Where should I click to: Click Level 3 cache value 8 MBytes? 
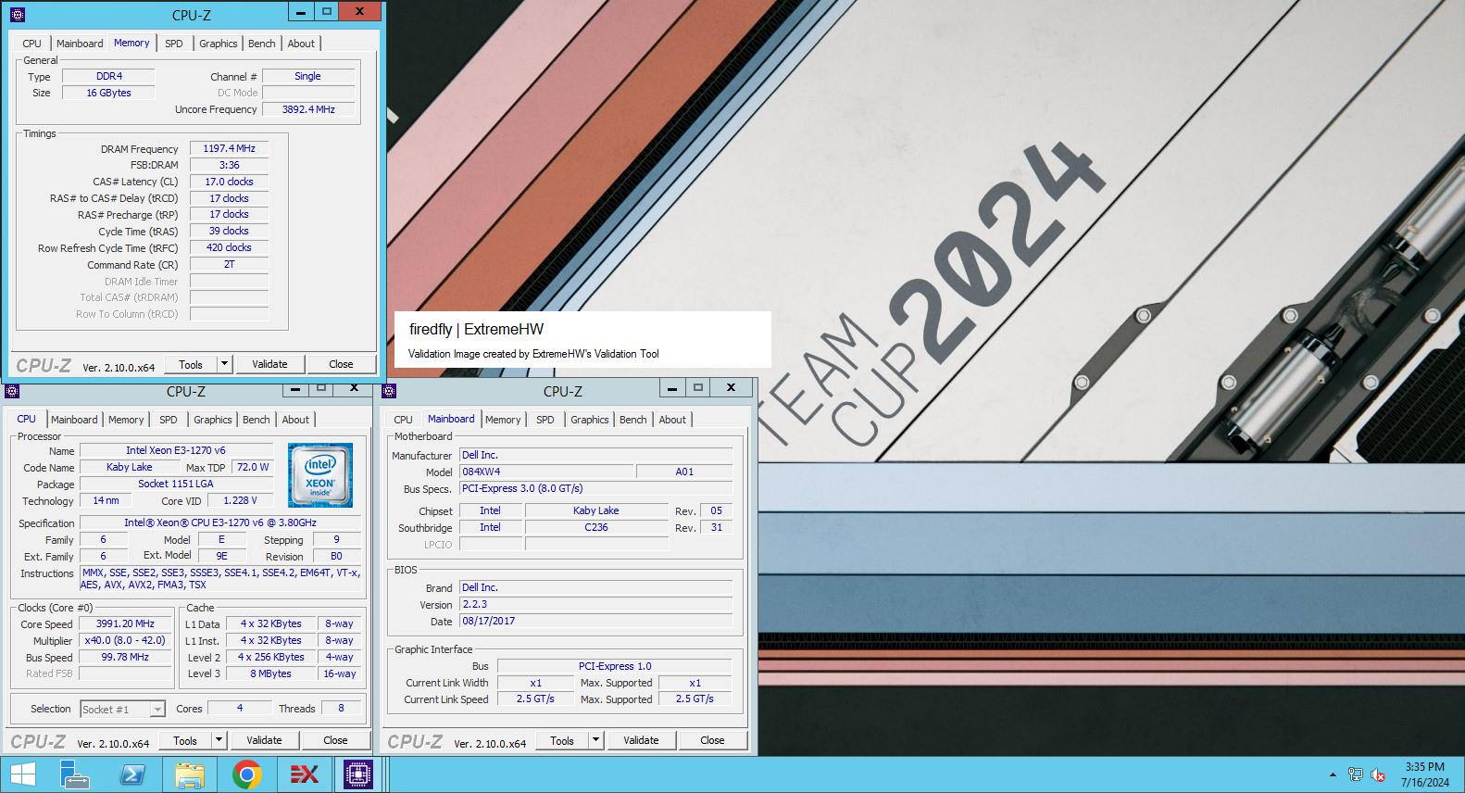[270, 673]
